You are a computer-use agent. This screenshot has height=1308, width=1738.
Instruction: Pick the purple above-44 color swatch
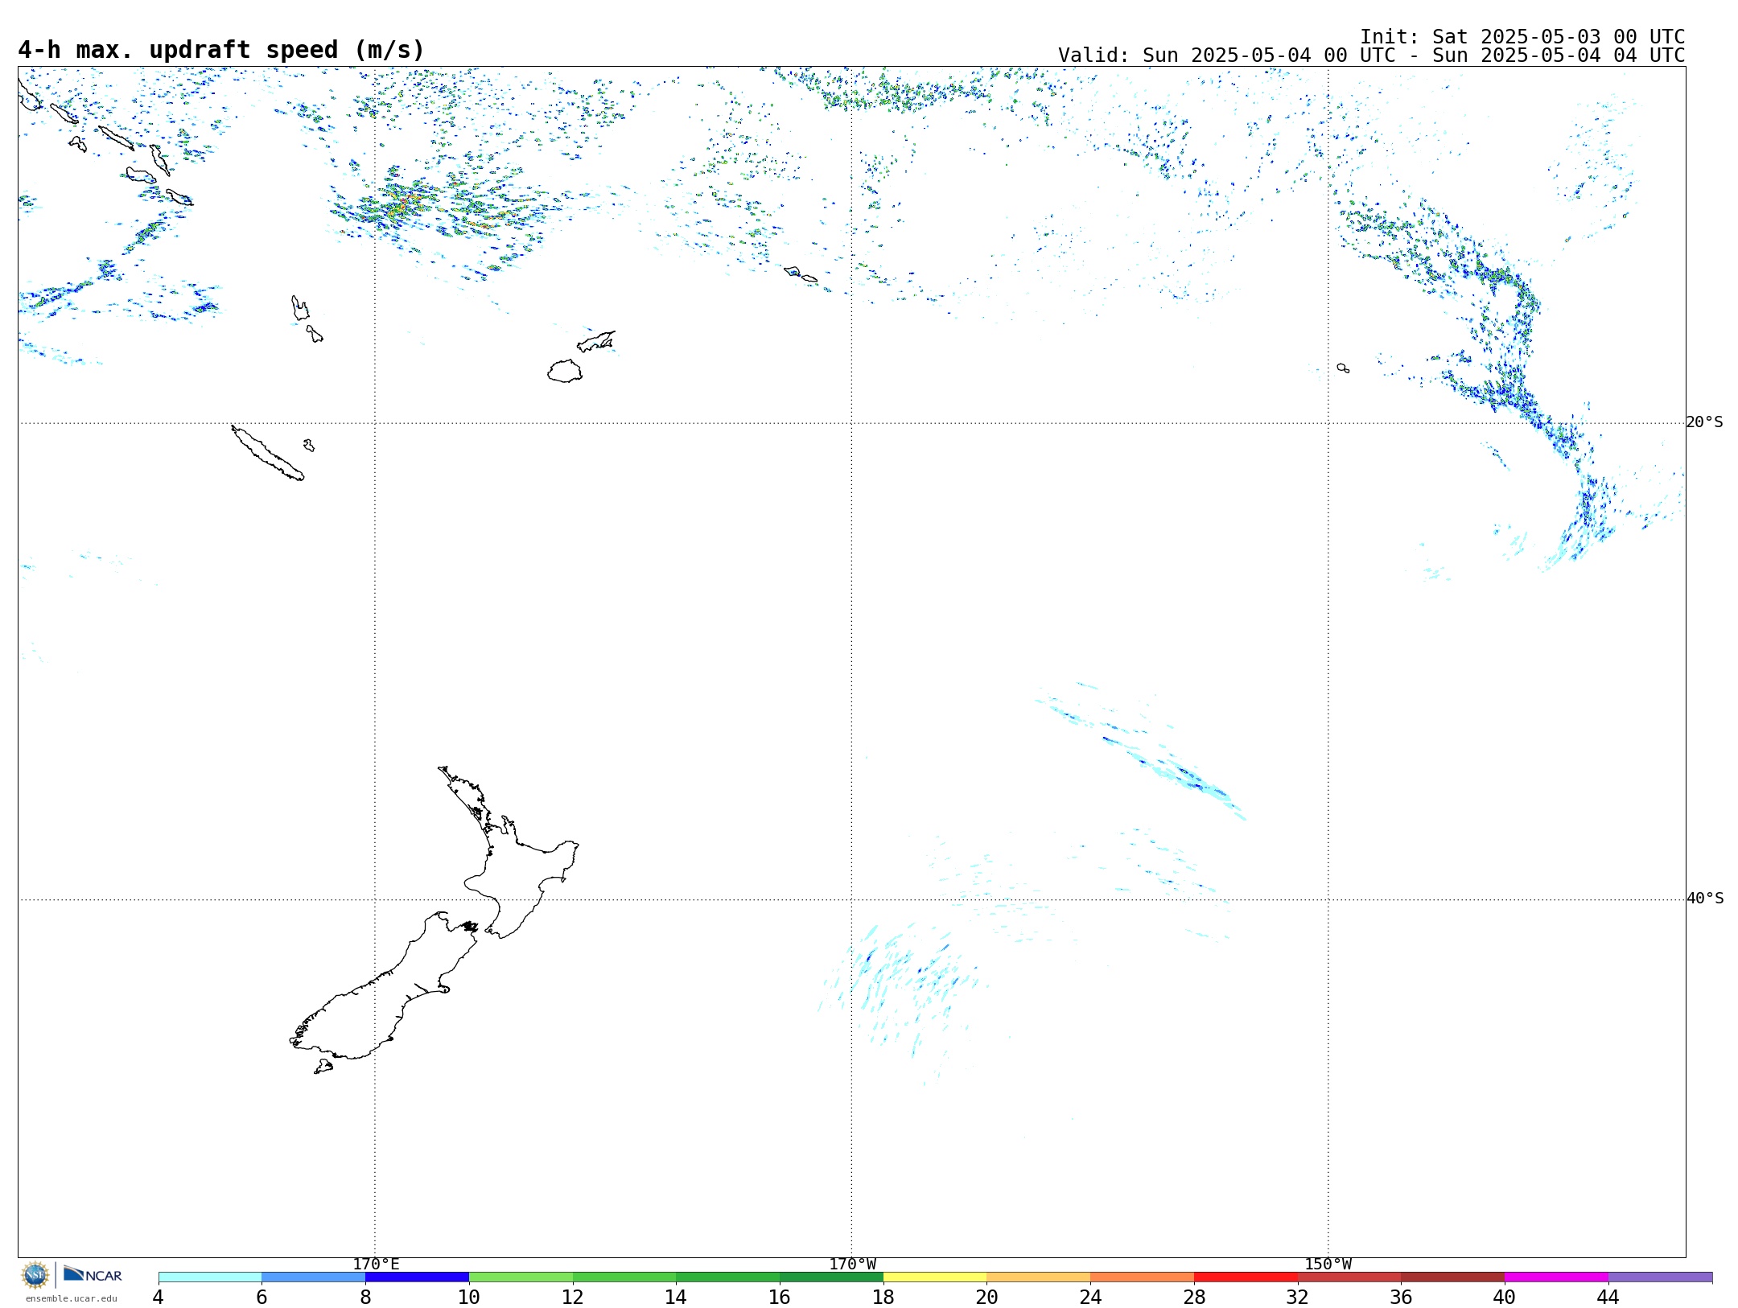point(1660,1277)
